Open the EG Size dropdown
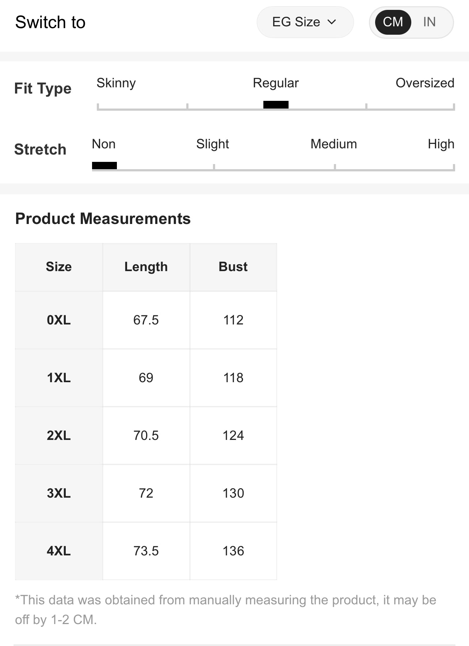The height and width of the screenshot is (646, 469). (x=304, y=22)
